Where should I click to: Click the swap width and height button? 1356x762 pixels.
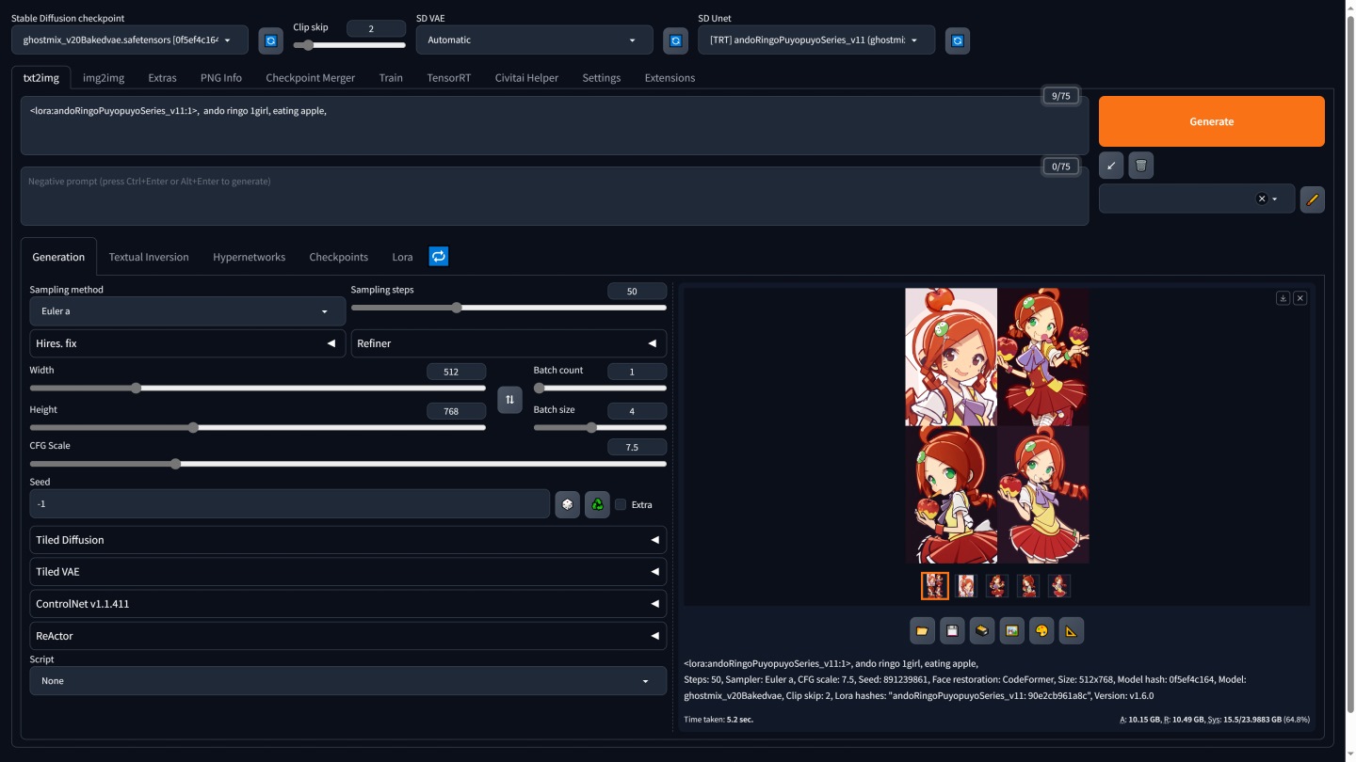509,400
